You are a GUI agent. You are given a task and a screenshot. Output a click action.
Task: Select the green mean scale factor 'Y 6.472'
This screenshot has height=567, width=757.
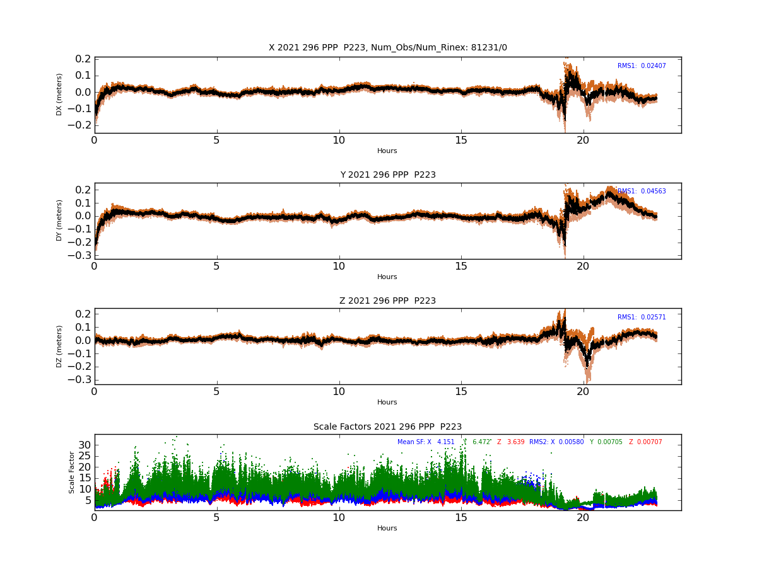[x=477, y=442]
